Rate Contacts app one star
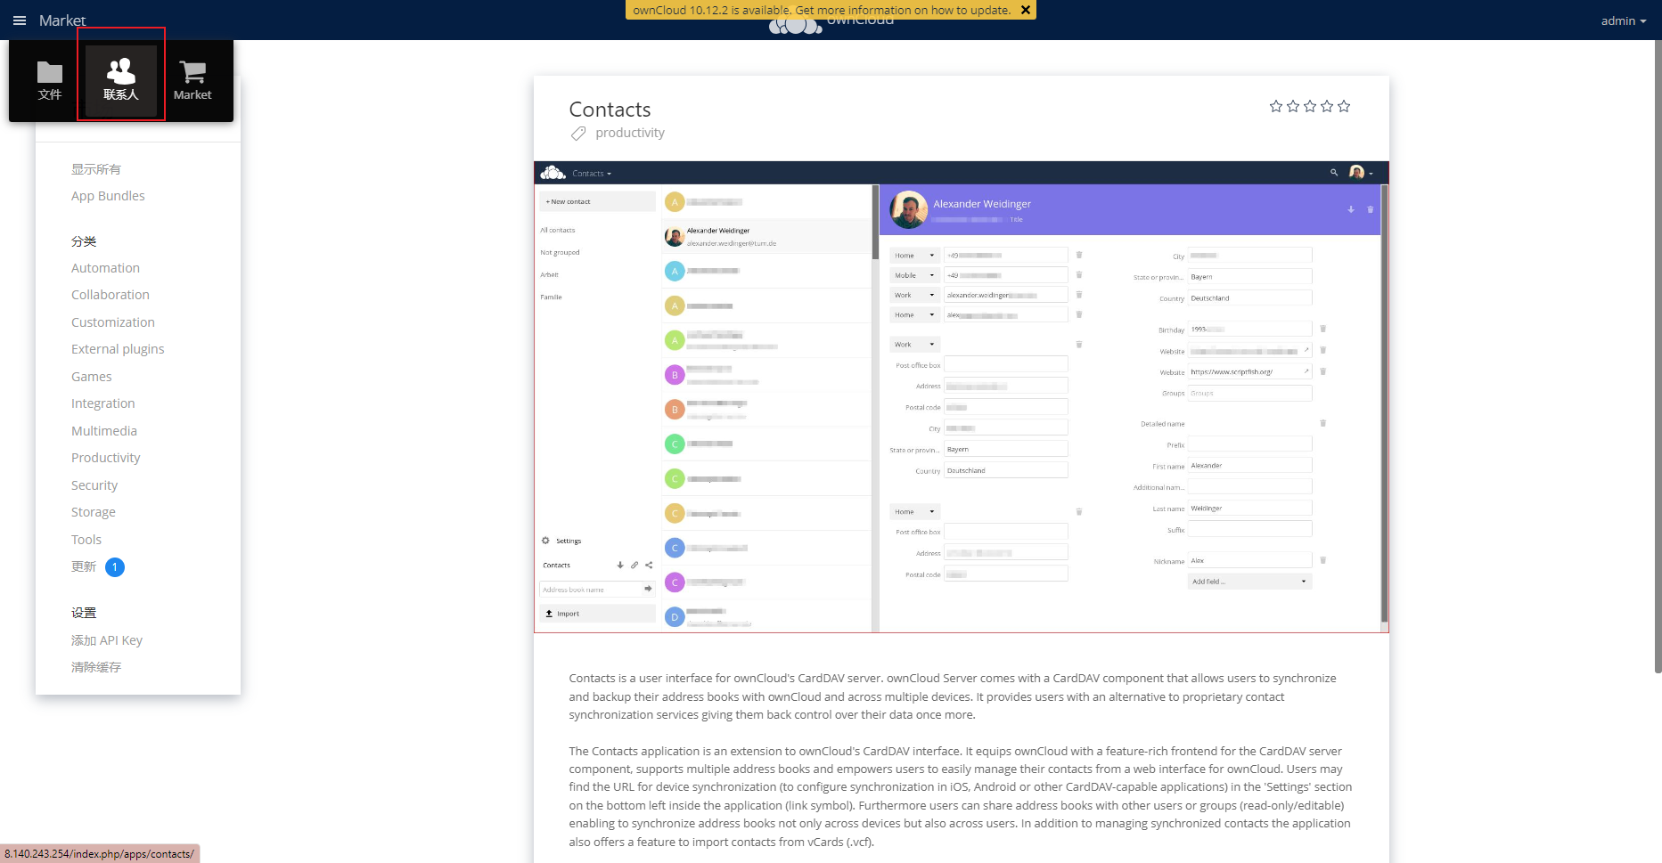This screenshot has height=863, width=1662. (x=1276, y=106)
